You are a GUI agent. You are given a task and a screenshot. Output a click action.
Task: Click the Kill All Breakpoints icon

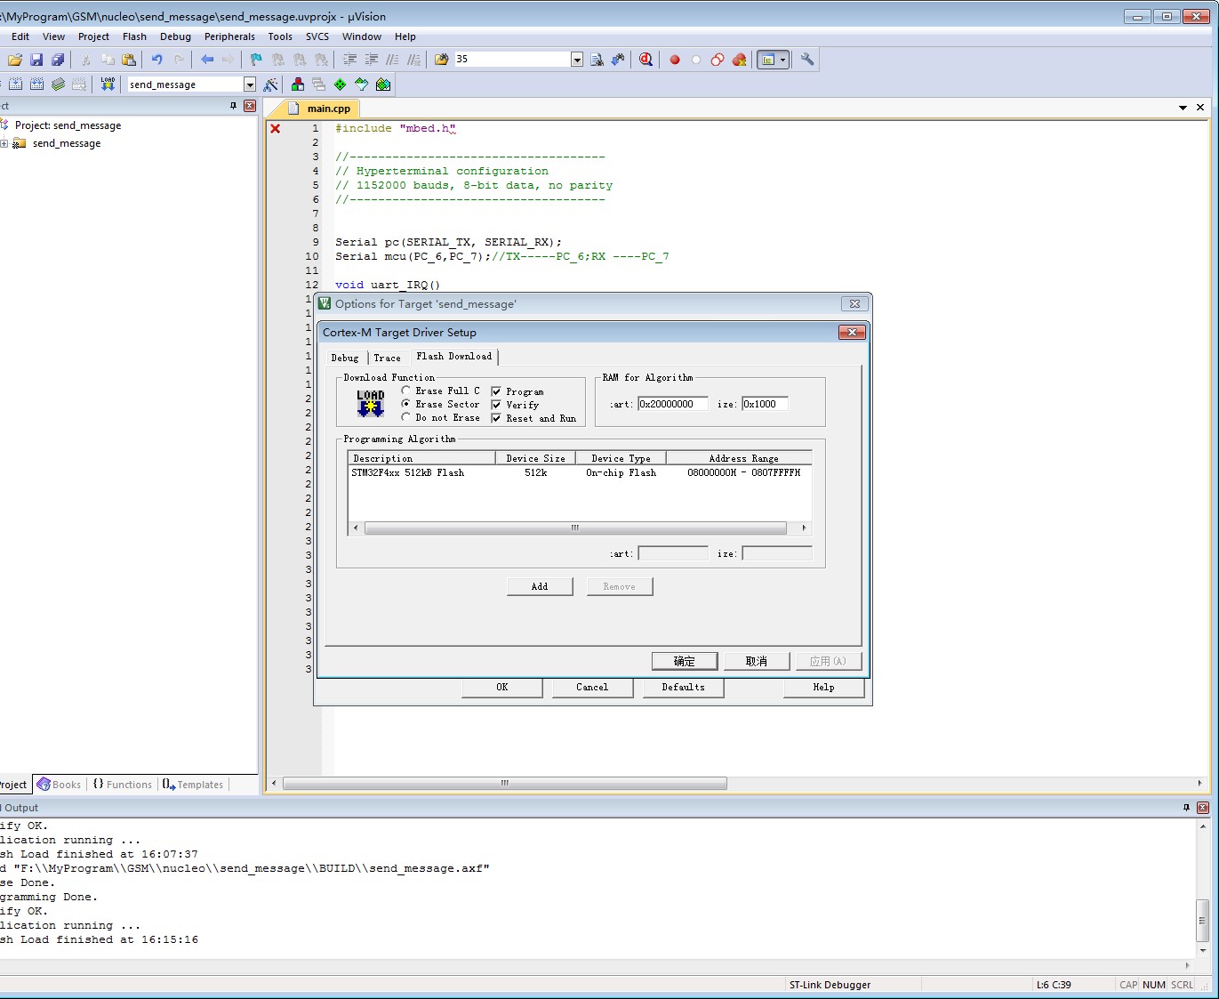tap(739, 60)
